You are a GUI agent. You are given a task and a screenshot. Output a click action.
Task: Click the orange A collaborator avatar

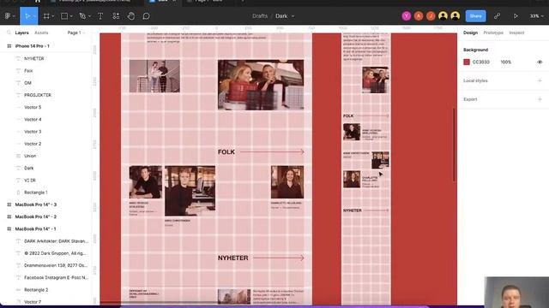tap(419, 15)
